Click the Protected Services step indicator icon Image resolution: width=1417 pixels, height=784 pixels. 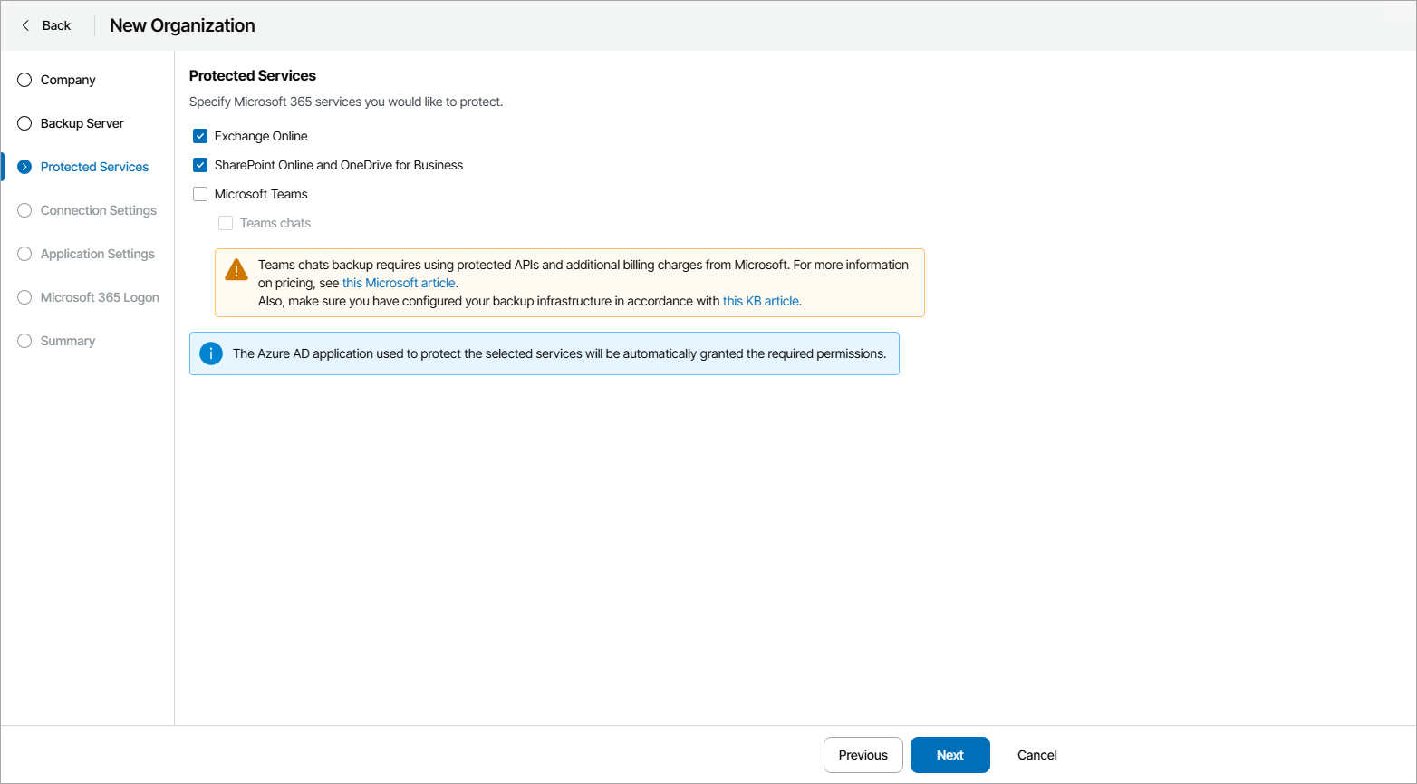pyautogui.click(x=24, y=167)
